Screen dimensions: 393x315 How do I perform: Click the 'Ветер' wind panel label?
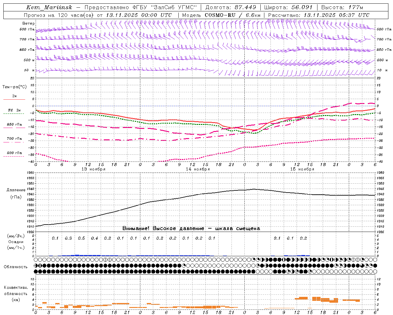click(29, 23)
